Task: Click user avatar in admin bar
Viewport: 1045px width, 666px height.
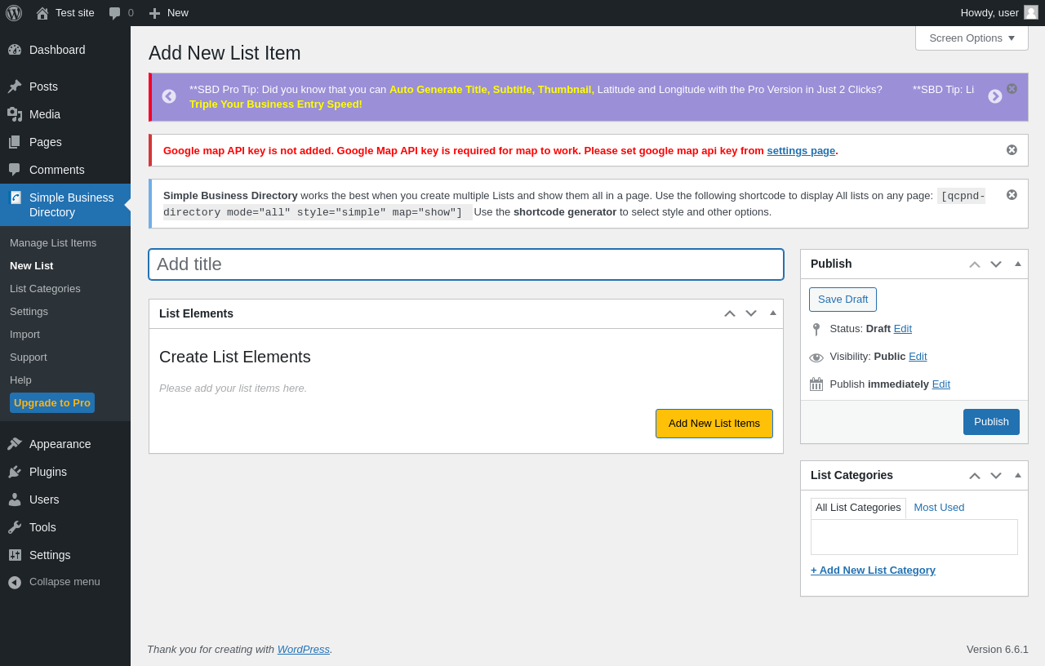Action: click(x=1031, y=12)
